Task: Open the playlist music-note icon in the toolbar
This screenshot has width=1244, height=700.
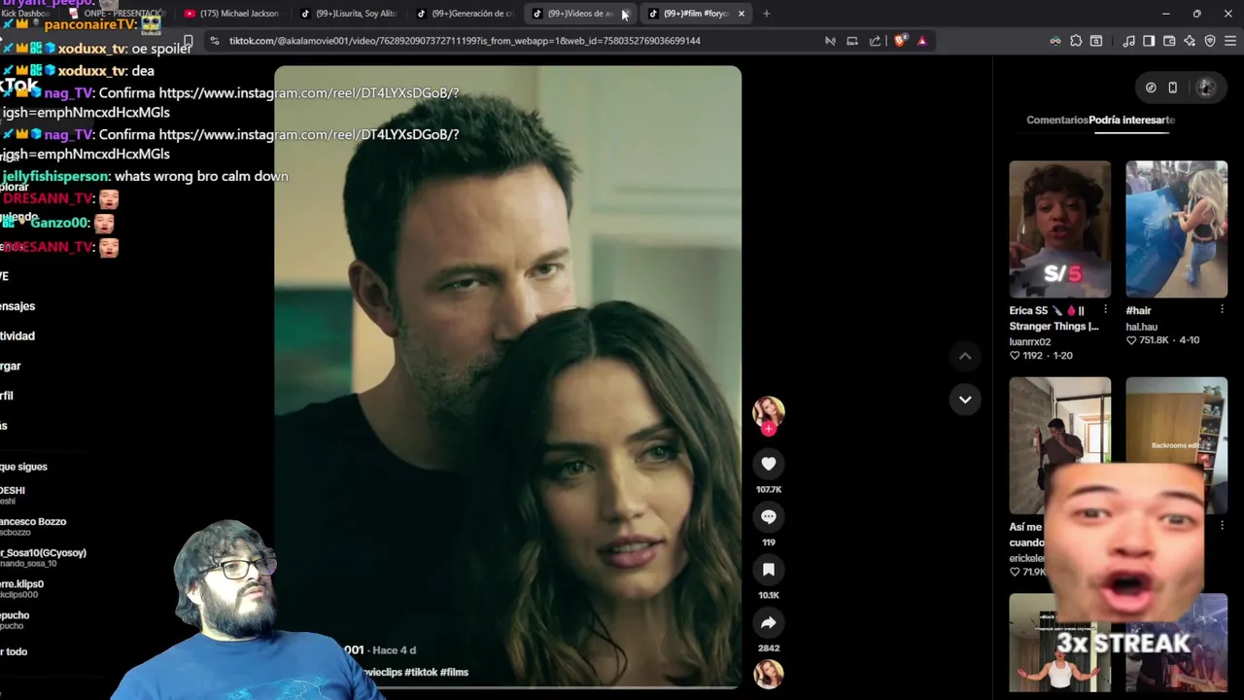Action: [x=1128, y=41]
